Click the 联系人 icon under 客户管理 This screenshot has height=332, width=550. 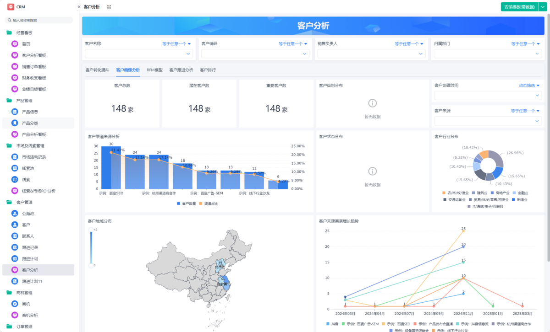click(15, 236)
